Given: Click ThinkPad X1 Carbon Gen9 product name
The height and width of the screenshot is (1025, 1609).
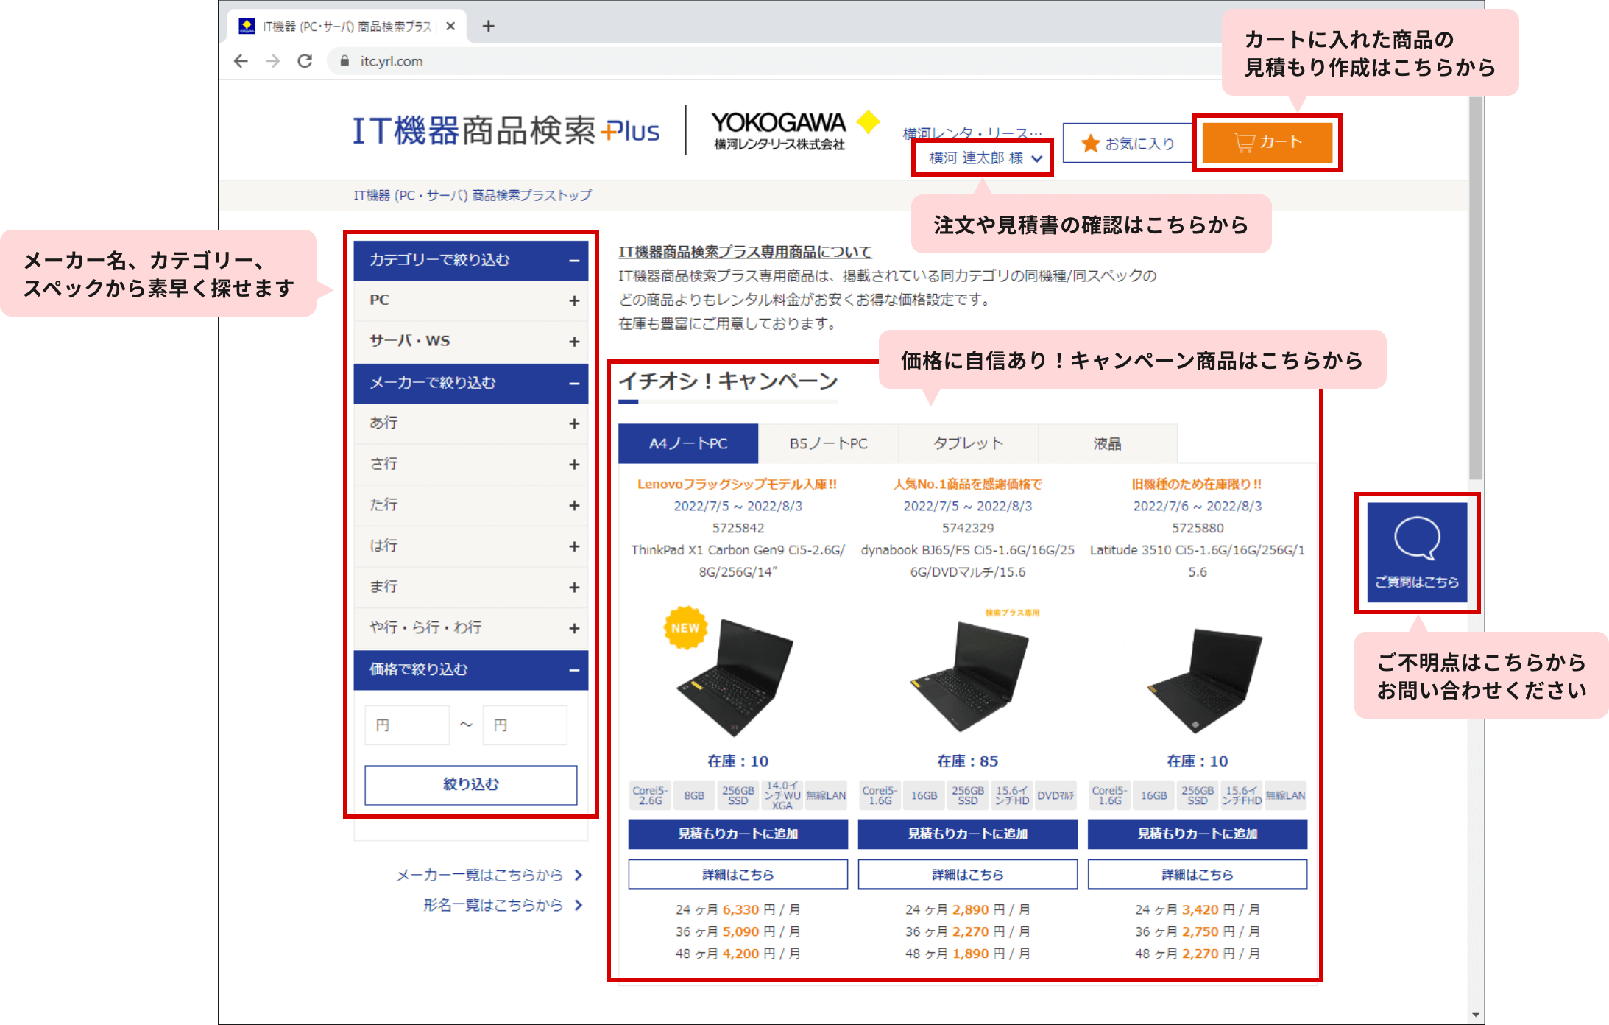Looking at the screenshot, I should (x=738, y=560).
